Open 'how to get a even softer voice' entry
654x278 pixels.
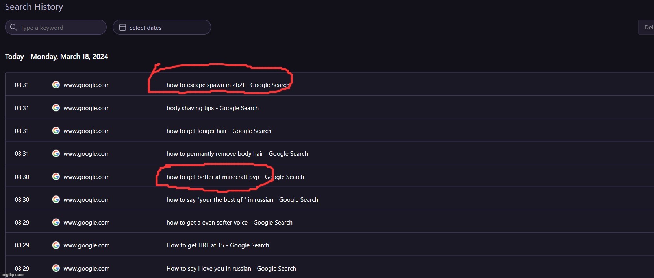pyautogui.click(x=230, y=222)
